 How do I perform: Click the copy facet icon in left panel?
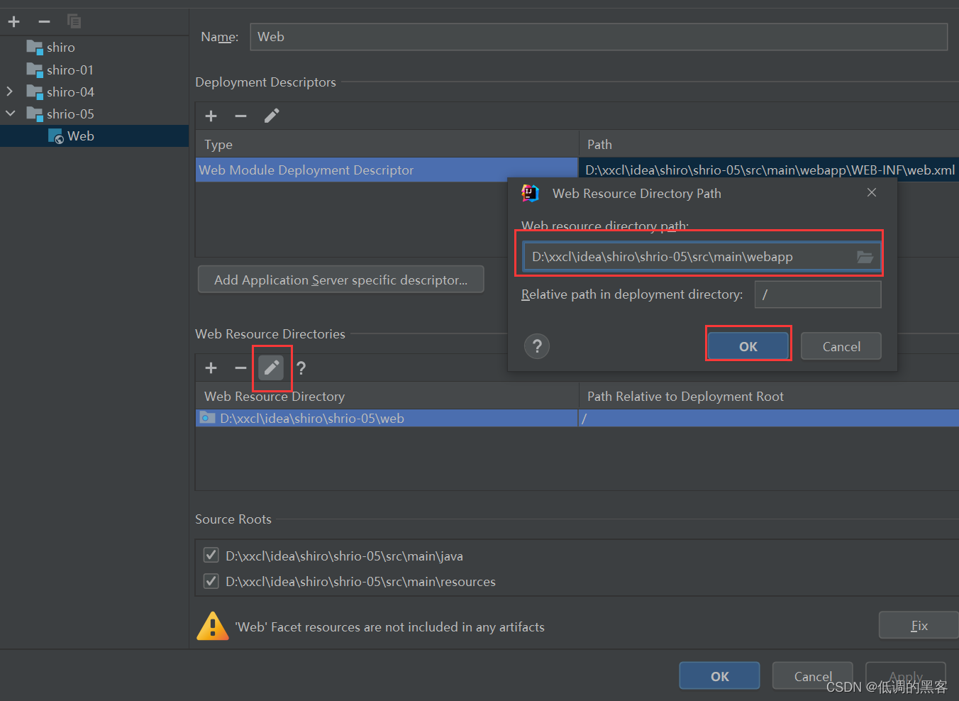click(74, 21)
